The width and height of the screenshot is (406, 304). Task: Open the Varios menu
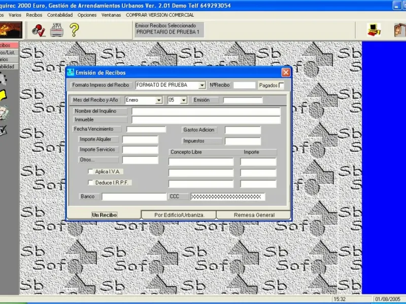[15, 15]
